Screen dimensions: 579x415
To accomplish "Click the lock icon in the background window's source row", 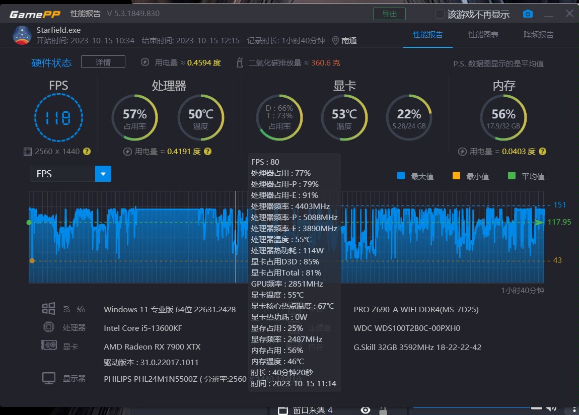I will pos(383,410).
